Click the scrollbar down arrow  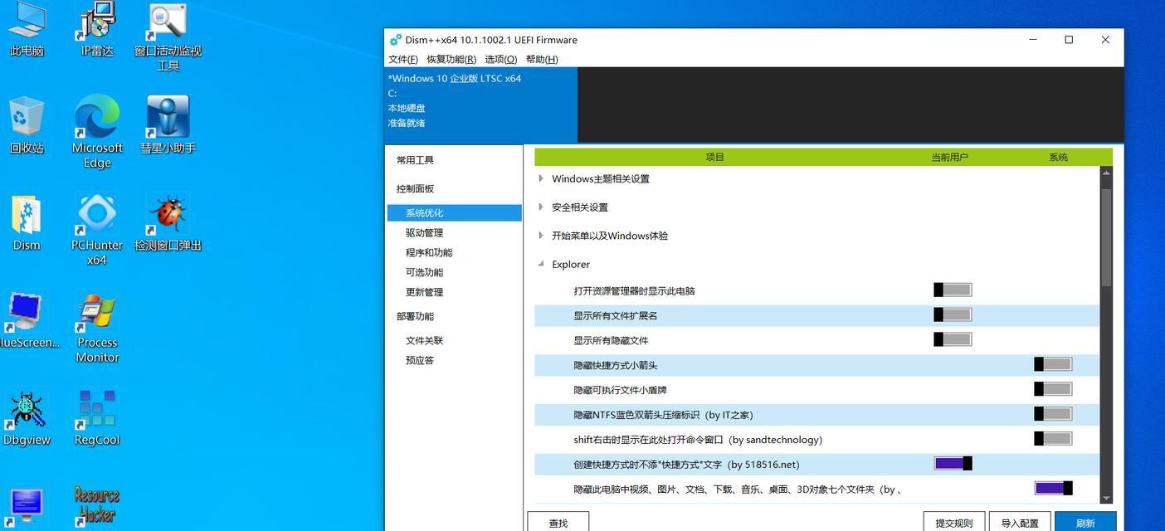coord(1106,498)
